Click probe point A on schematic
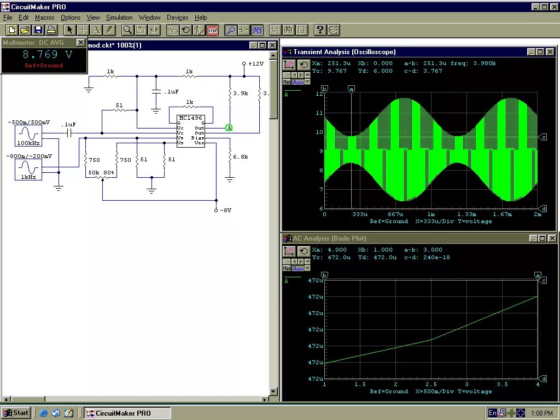This screenshot has width=560, height=420. point(229,127)
